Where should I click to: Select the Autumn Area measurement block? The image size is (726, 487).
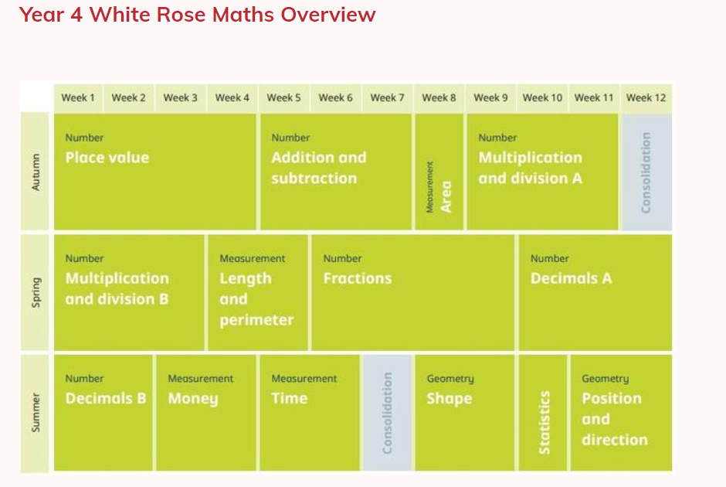(x=439, y=172)
